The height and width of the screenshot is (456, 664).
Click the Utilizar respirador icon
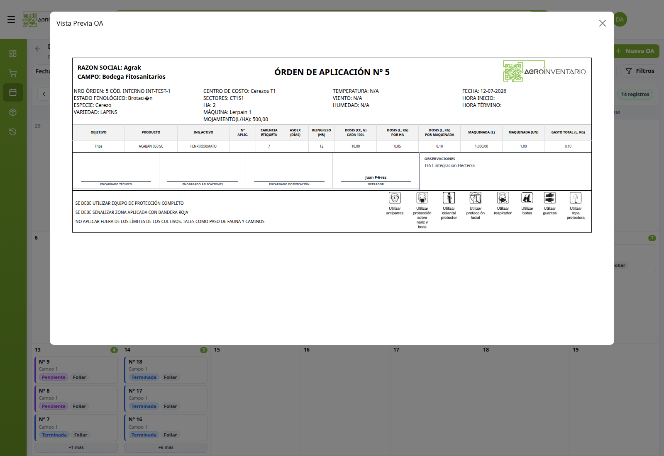[x=503, y=198]
